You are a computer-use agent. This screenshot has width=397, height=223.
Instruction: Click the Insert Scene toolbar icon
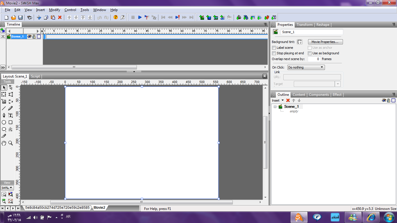pyautogui.click(x=202, y=17)
